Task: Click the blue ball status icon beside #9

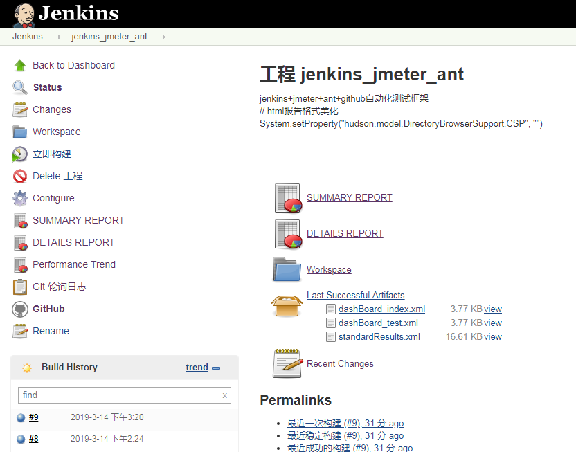Action: tap(21, 417)
